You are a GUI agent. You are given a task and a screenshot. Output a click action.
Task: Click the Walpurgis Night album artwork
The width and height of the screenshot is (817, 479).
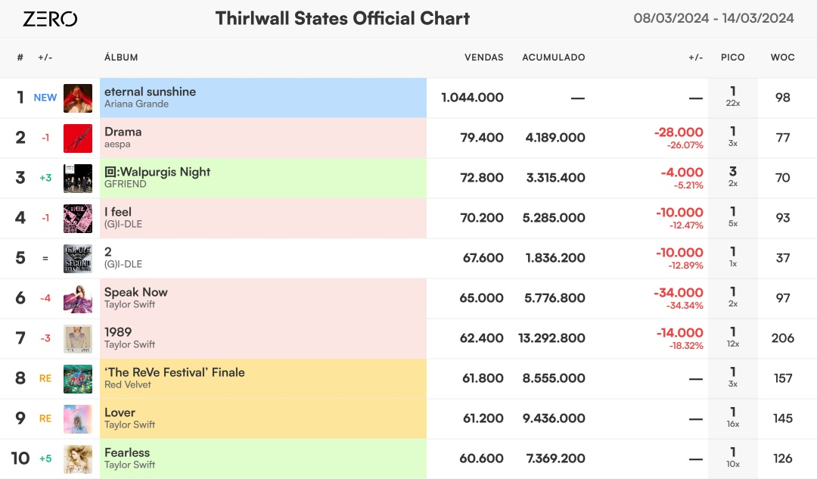[78, 179]
